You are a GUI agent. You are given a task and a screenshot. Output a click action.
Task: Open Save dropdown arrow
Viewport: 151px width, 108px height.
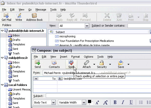click(128, 64)
